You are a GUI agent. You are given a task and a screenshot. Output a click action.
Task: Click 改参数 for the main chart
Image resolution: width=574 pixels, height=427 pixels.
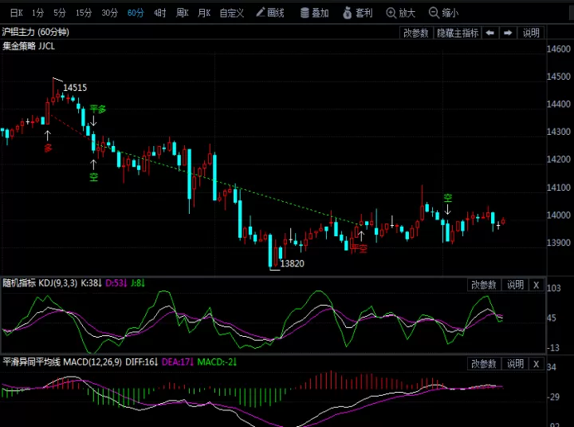click(416, 33)
